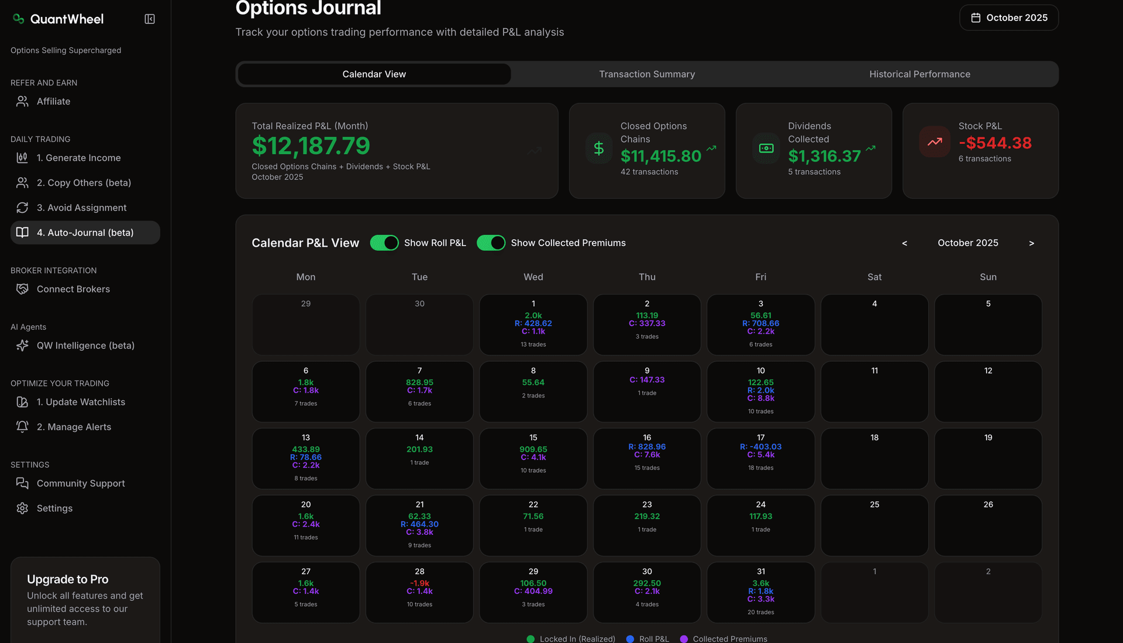This screenshot has height=643, width=1123.
Task: Disable the Show Roll P&L toggle
Action: pos(384,243)
